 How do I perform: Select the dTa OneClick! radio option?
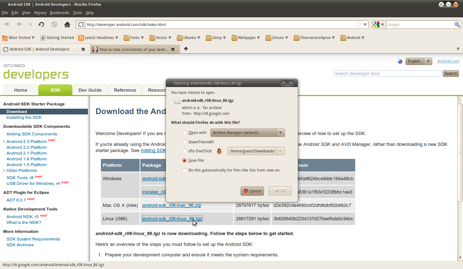[x=185, y=151]
